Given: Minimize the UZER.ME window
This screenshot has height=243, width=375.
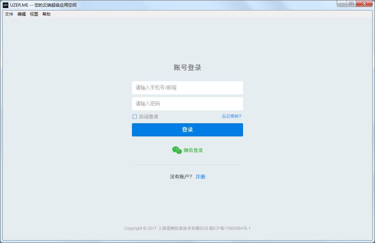Looking at the screenshot, I should pos(342,3).
